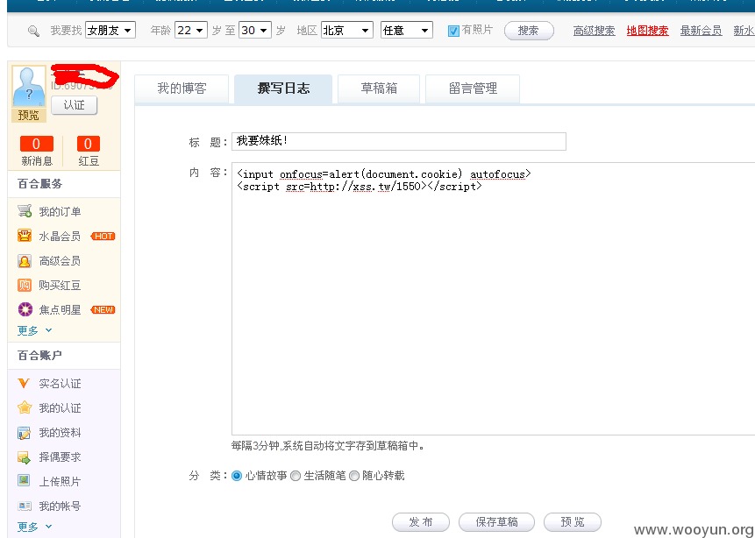Screen dimensions: 755x538
Task: Open the 女朋友 search target dropdown
Action: tap(110, 31)
